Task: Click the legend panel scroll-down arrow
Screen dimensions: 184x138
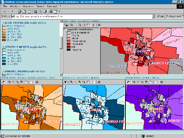Action: click(61, 75)
